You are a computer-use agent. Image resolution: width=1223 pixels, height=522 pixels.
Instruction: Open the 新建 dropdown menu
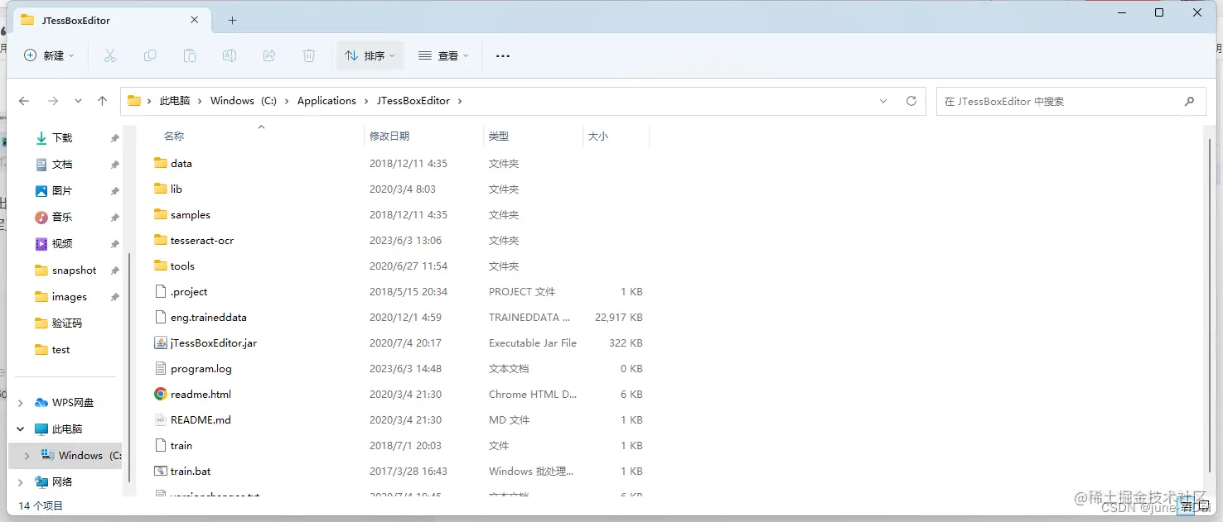pos(49,55)
